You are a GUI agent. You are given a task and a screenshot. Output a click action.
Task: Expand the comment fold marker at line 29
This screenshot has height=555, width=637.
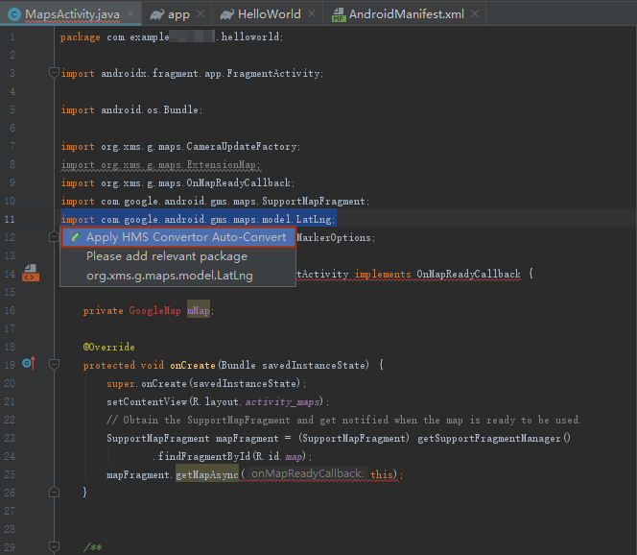click(54, 546)
